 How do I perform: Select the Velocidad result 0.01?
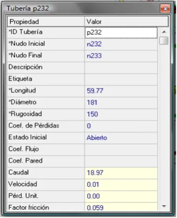pyautogui.click(x=121, y=185)
